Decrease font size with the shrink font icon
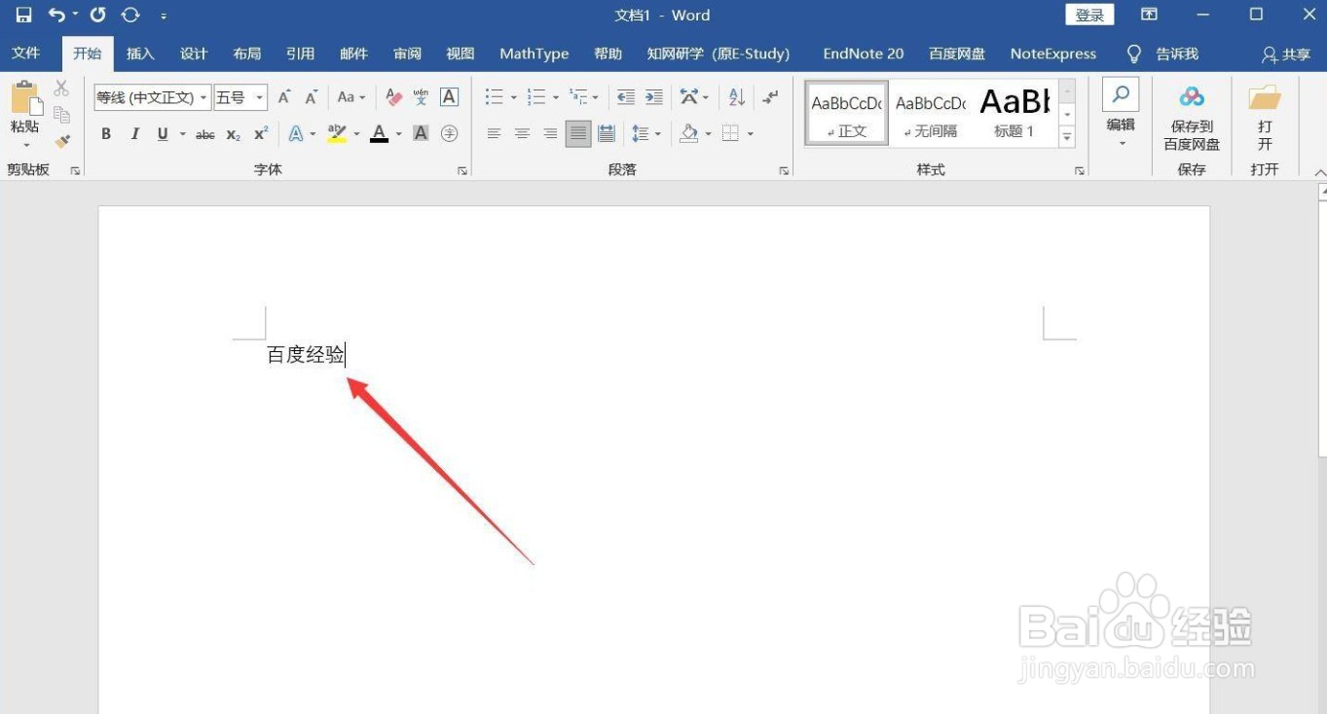1327x714 pixels. 312,97
